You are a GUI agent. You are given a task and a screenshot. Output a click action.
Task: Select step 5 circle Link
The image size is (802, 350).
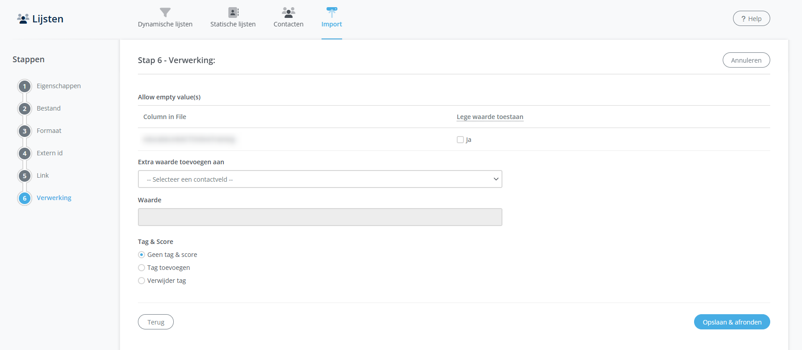point(25,176)
